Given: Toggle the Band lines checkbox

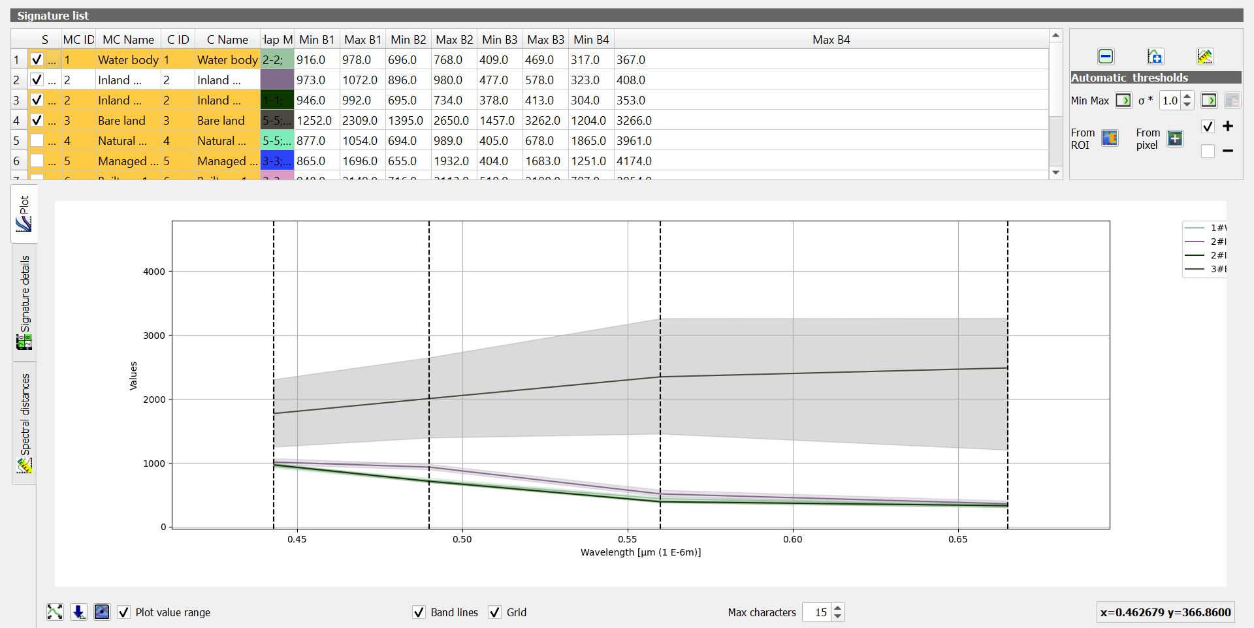Looking at the screenshot, I should pyautogui.click(x=419, y=612).
